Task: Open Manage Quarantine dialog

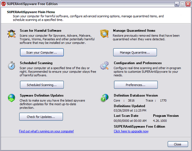Action: [x=135, y=53]
